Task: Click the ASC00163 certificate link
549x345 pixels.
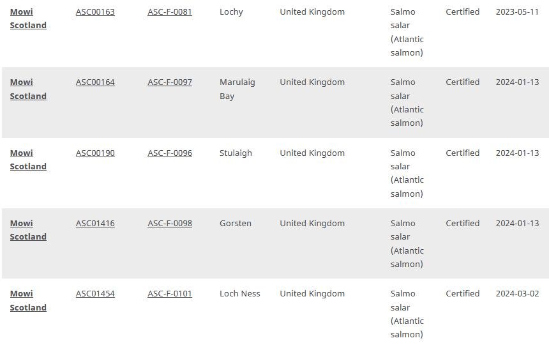Action: pyautogui.click(x=95, y=11)
